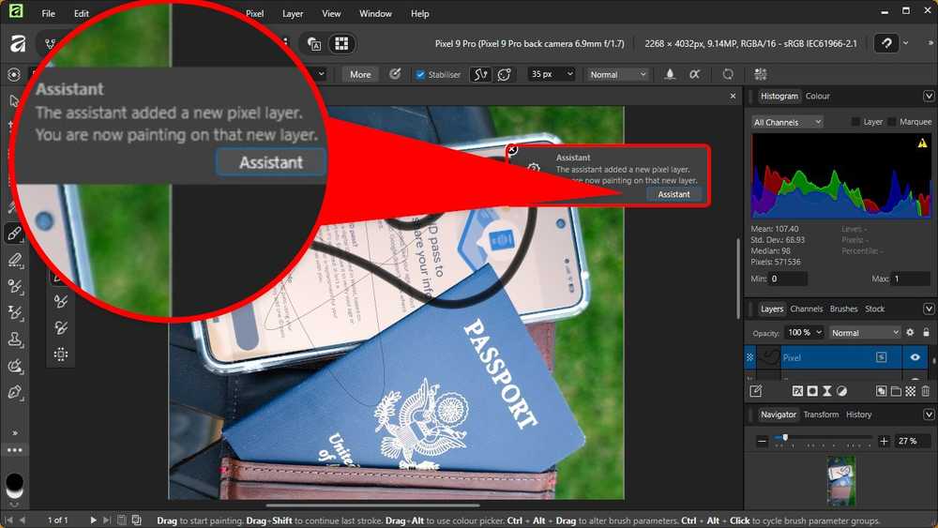Delete the layer with trash icon
The width and height of the screenshot is (938, 528).
tap(926, 391)
